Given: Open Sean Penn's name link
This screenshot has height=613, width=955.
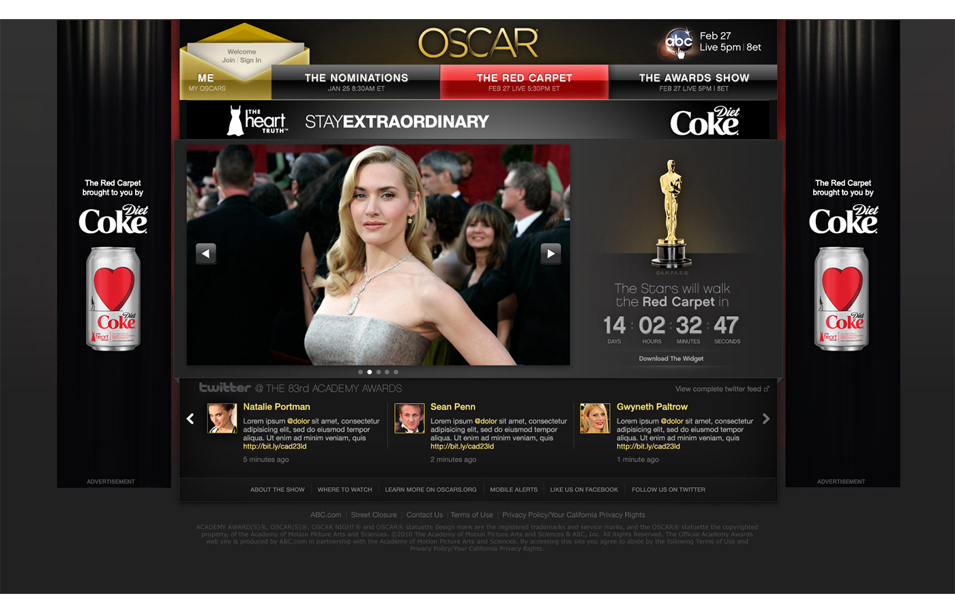Looking at the screenshot, I should (453, 407).
